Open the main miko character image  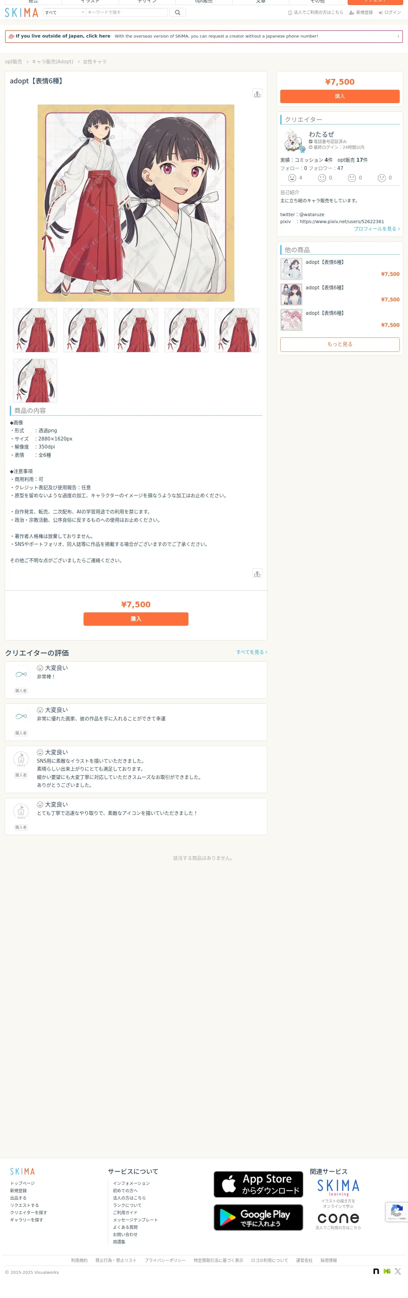136,203
